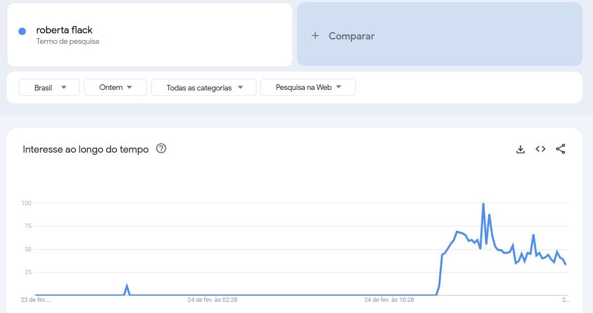593x313 pixels.
Task: Open help for Interesse ao longo do tempo
Action: pos(161,148)
